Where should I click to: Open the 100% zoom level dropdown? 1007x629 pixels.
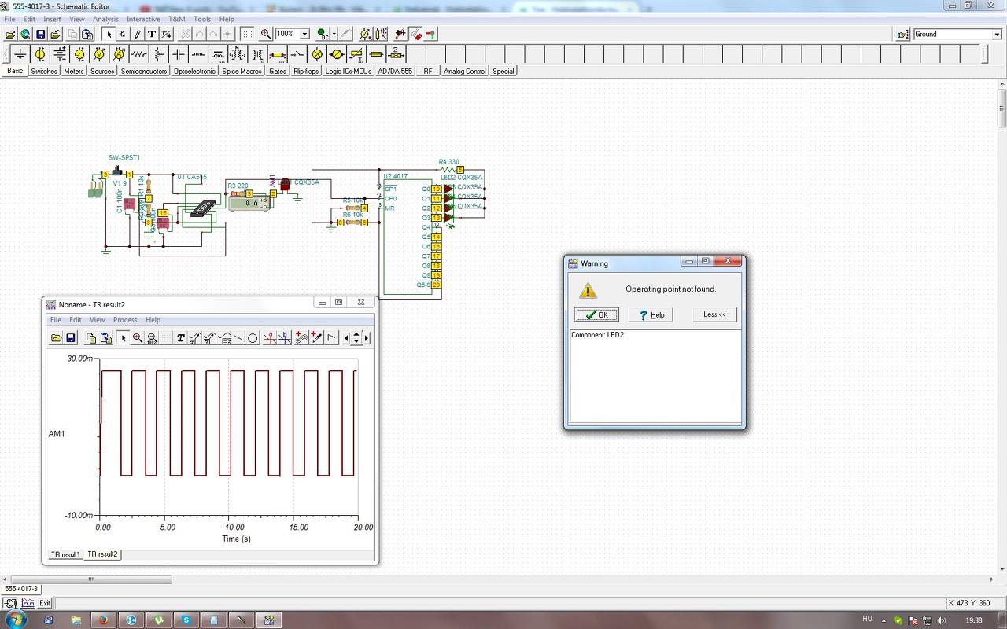click(304, 34)
